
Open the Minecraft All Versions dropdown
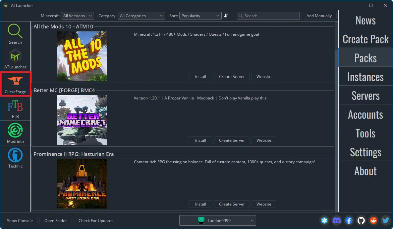pyautogui.click(x=78, y=16)
